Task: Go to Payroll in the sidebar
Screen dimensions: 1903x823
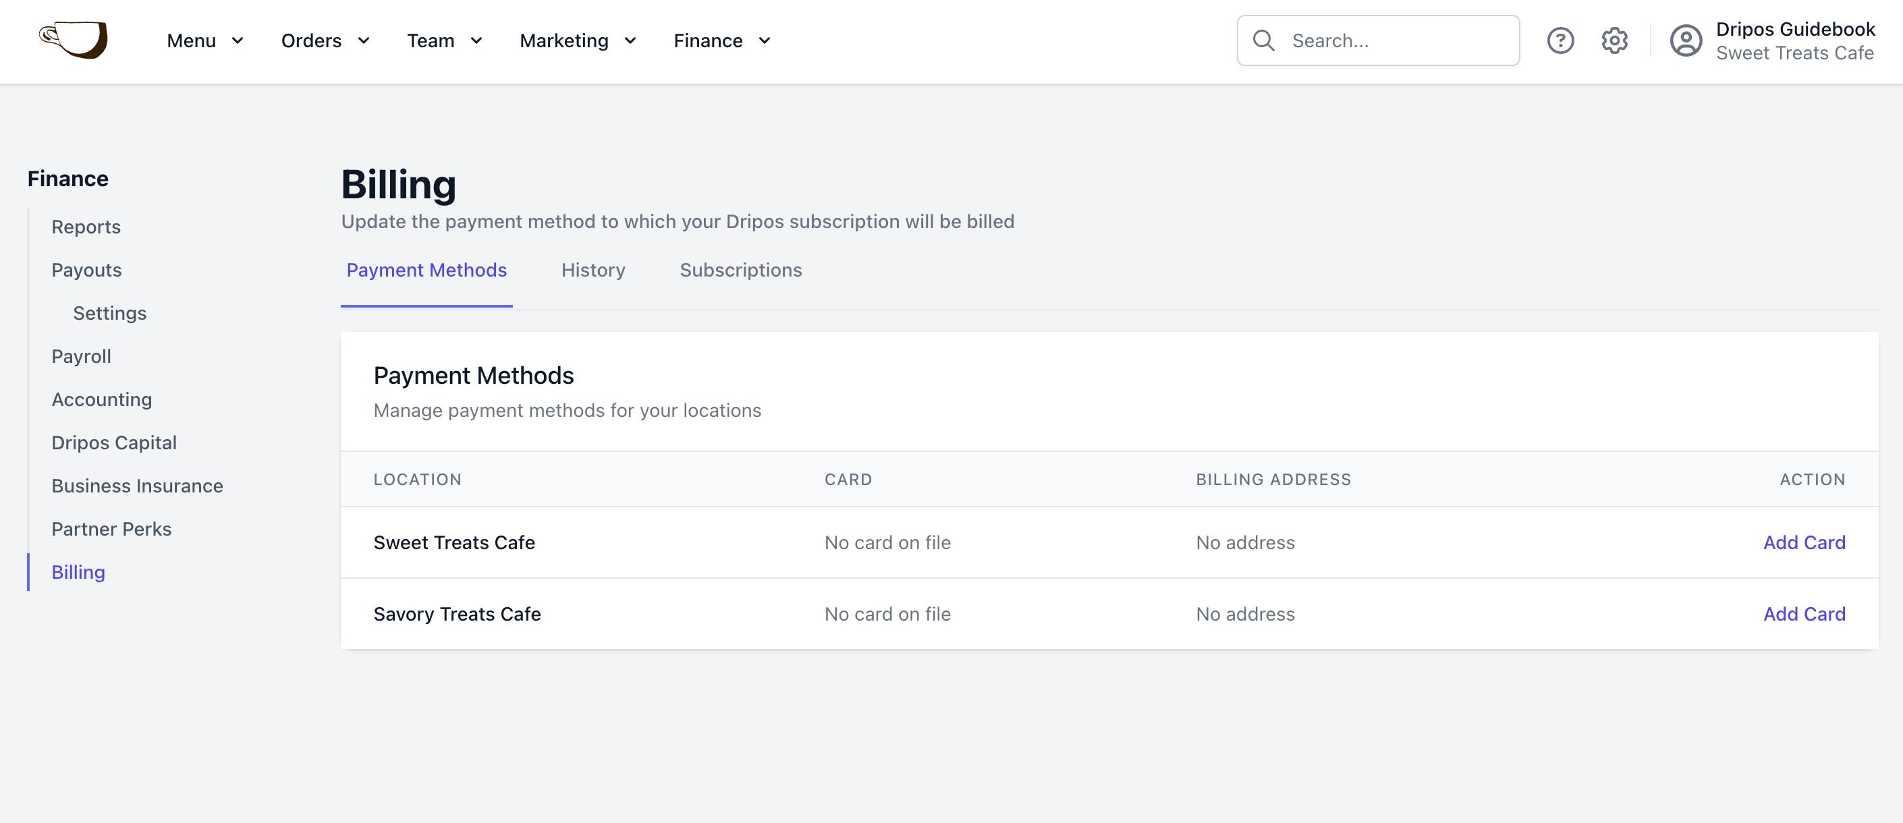Action: click(x=81, y=357)
